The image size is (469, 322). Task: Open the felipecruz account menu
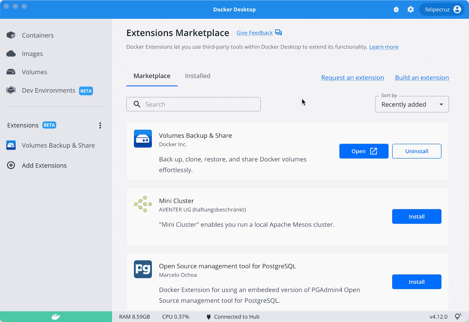point(442,10)
